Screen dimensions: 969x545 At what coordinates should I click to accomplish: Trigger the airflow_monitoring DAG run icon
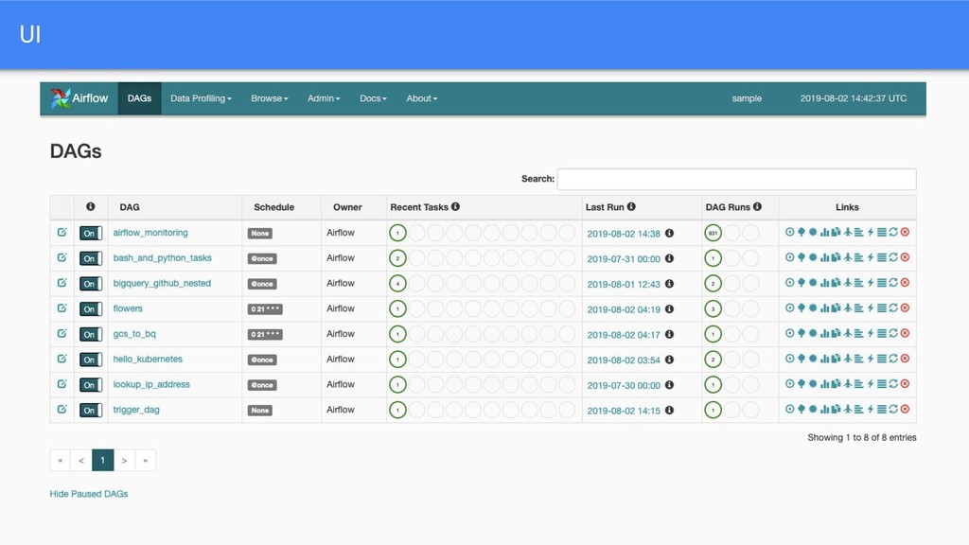[789, 232]
